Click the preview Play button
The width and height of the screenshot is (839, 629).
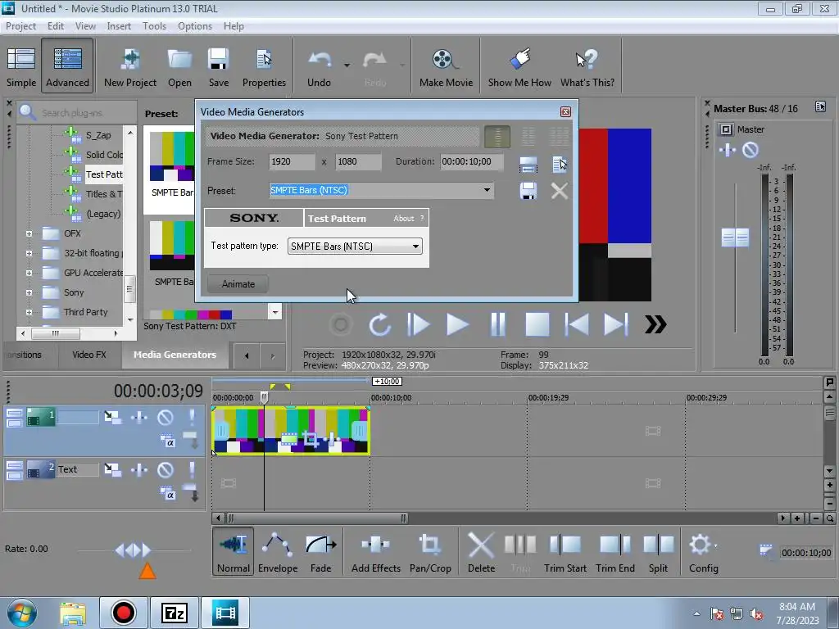(457, 324)
